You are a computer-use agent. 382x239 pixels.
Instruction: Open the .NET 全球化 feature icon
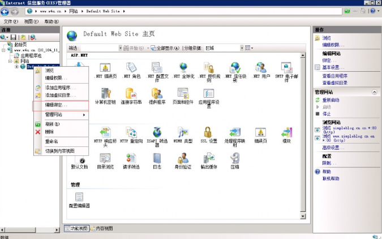coord(183,68)
